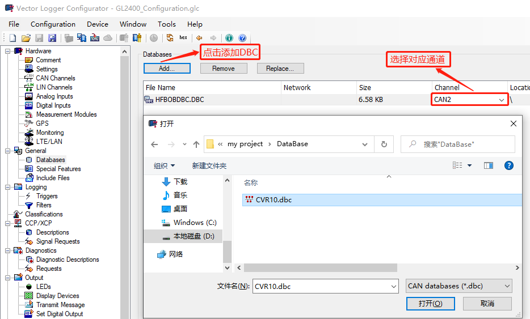This screenshot has width=530, height=319.
Task: Click the New configuration toolbar icon
Action: (13, 38)
